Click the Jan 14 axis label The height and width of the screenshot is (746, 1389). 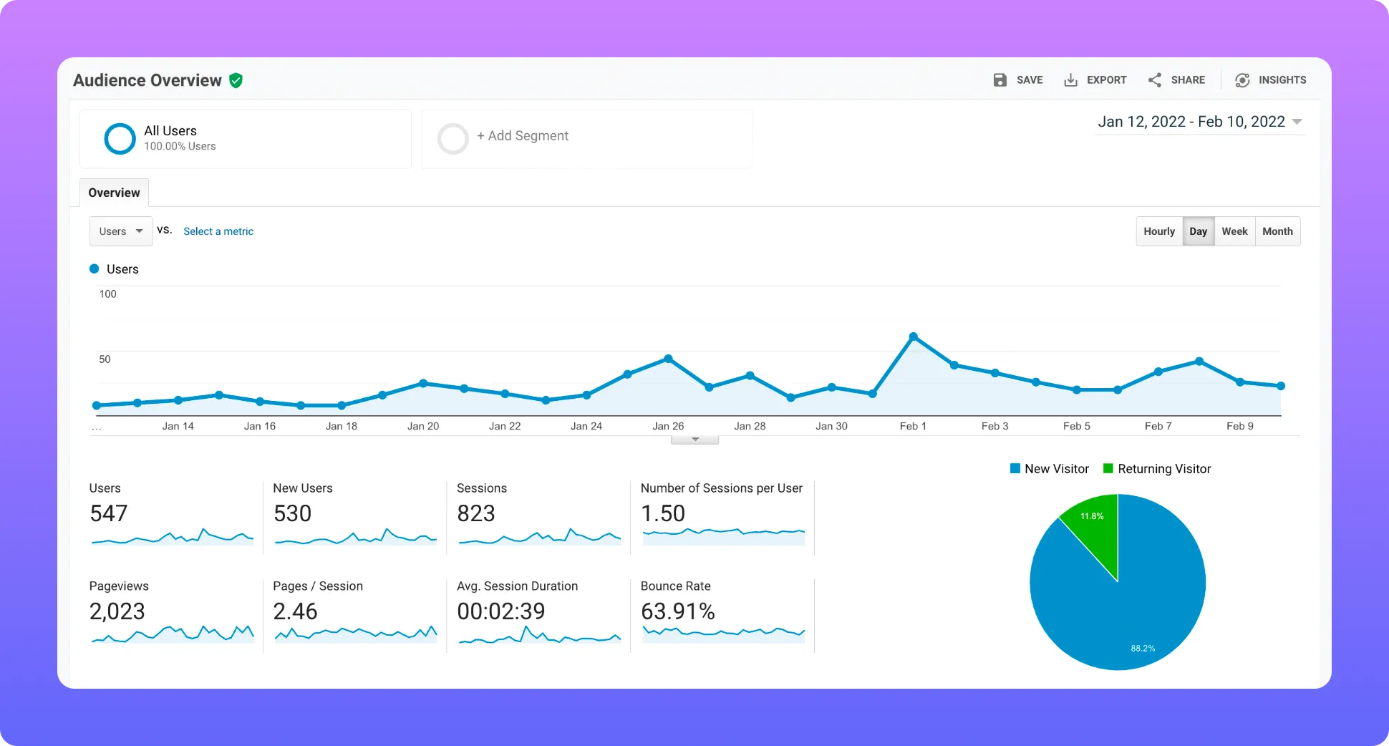click(x=178, y=426)
